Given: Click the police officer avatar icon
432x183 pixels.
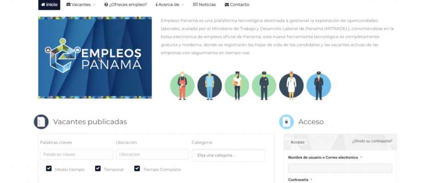Looking at the screenshot, I should click(x=264, y=86).
